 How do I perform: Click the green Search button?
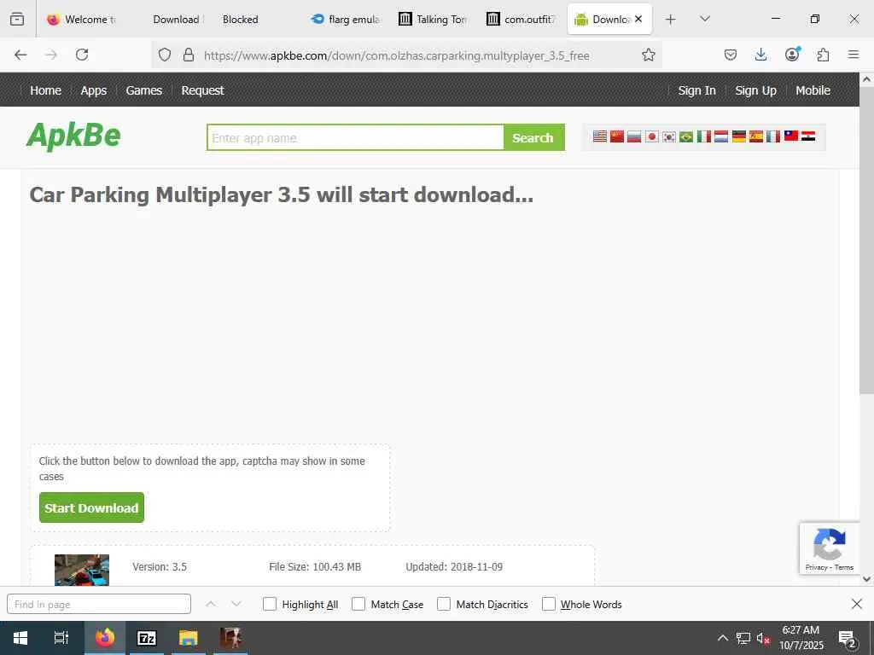click(x=533, y=137)
